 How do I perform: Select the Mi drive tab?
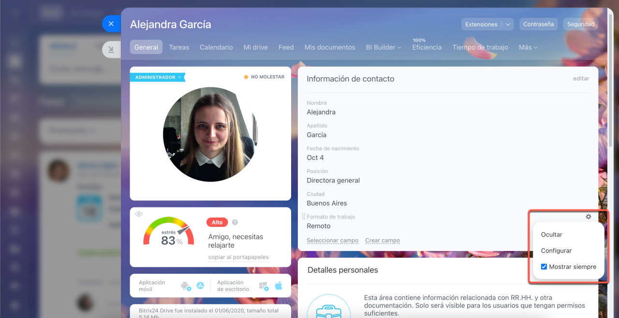click(255, 47)
